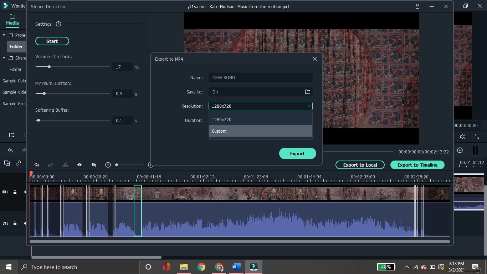Image resolution: width=487 pixels, height=274 pixels.
Task: Mute the preview using the speaker icon
Action: tap(463, 136)
